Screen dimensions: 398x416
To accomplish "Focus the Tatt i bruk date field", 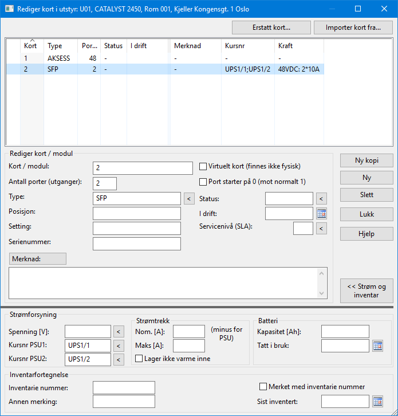I will (345, 346).
